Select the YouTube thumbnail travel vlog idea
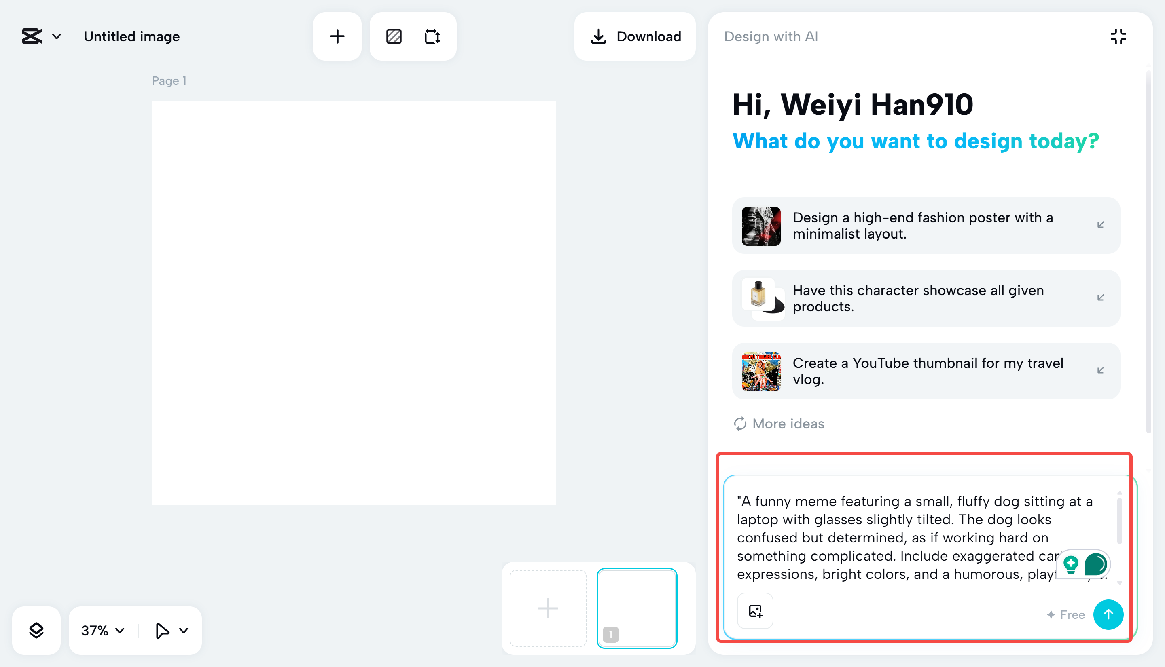Image resolution: width=1165 pixels, height=667 pixels. [x=926, y=371]
